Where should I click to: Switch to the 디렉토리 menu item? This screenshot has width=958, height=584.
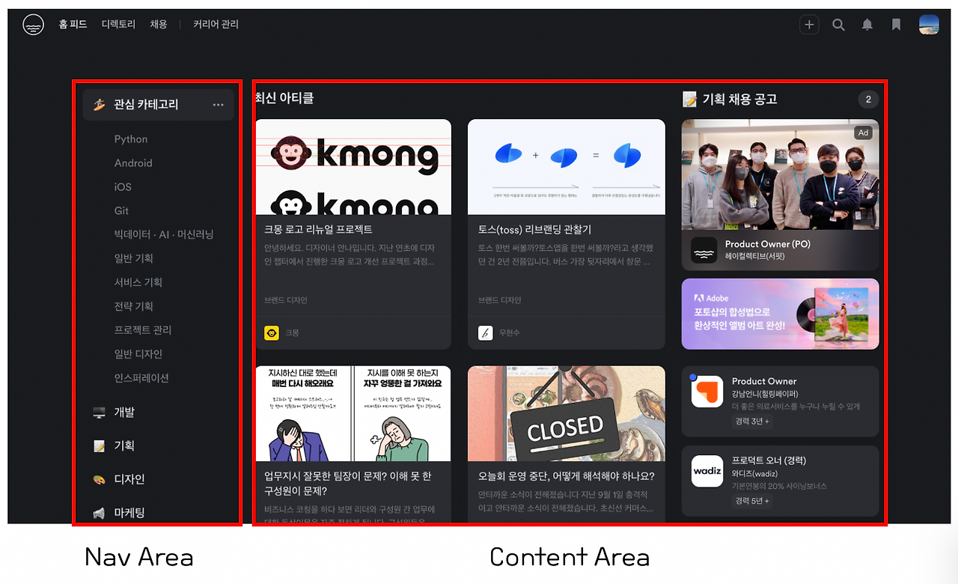118,24
